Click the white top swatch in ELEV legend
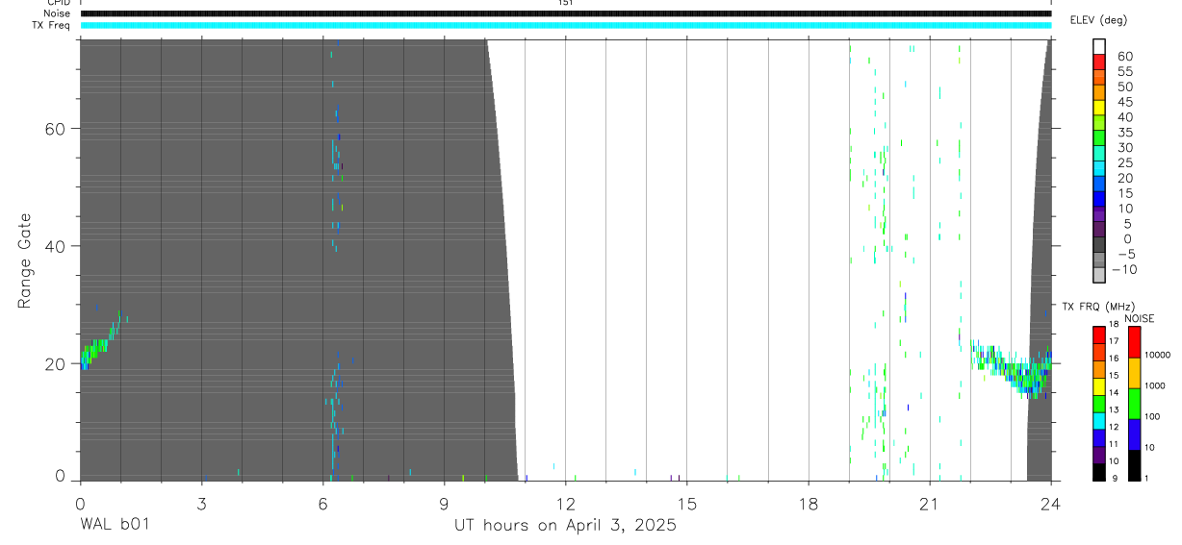1182x545 pixels. tap(1100, 47)
